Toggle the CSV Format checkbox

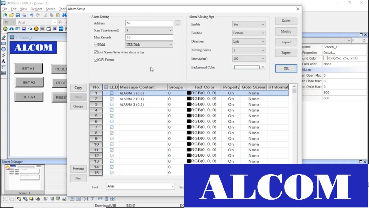tap(96, 60)
